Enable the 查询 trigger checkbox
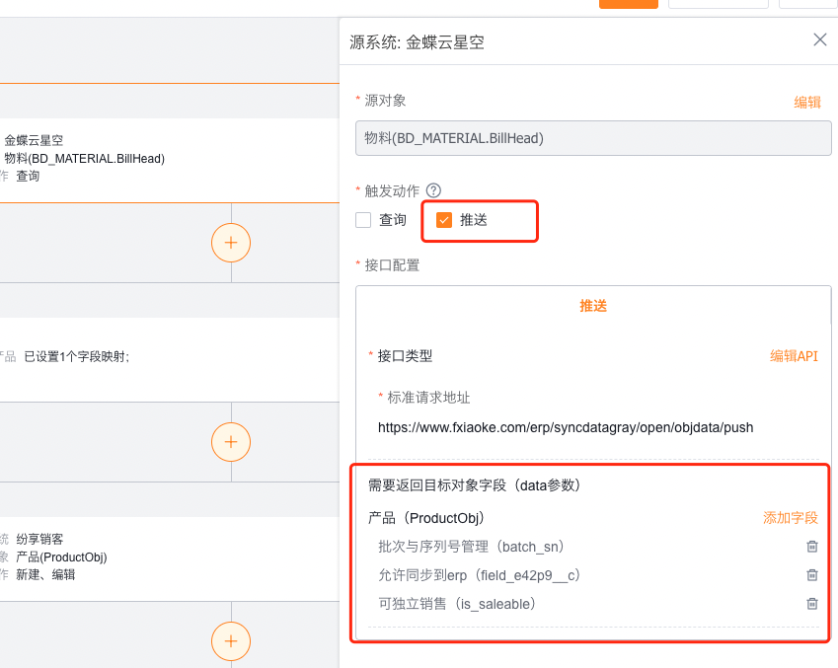Viewport: 838px width, 668px height. (x=363, y=220)
